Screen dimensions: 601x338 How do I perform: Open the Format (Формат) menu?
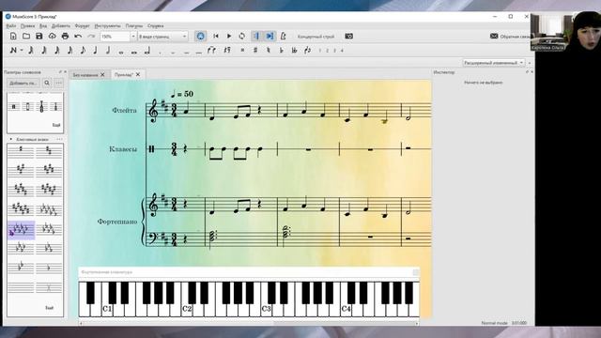click(x=82, y=26)
